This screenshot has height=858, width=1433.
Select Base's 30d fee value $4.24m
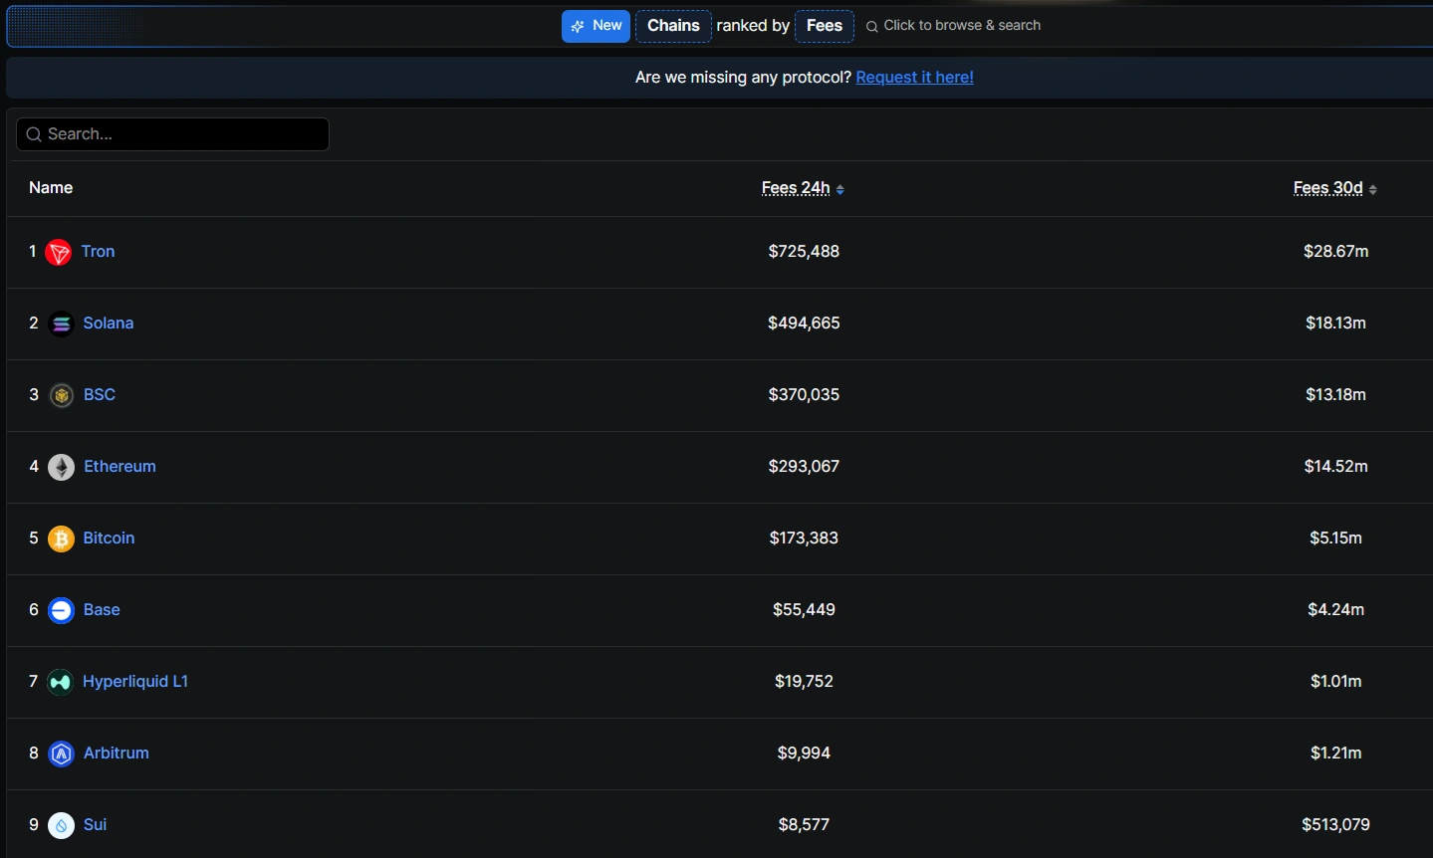click(1336, 610)
